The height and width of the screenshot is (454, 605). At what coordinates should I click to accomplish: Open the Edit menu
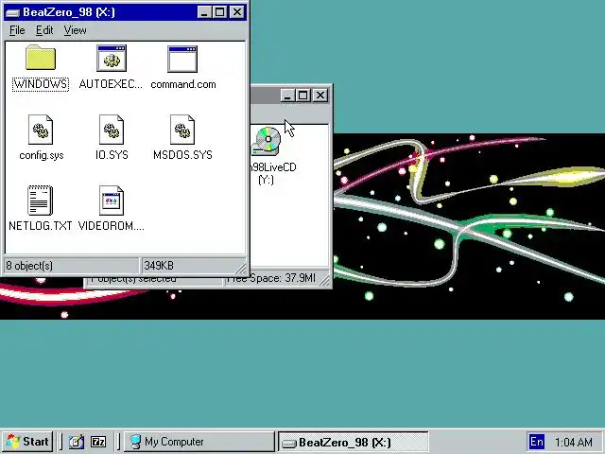(x=44, y=30)
